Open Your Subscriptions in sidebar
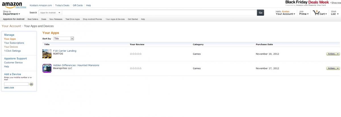The image size is (341, 117). pyautogui.click(x=14, y=43)
